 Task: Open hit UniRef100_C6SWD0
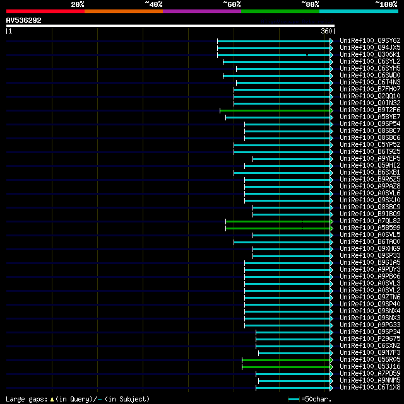(370, 76)
